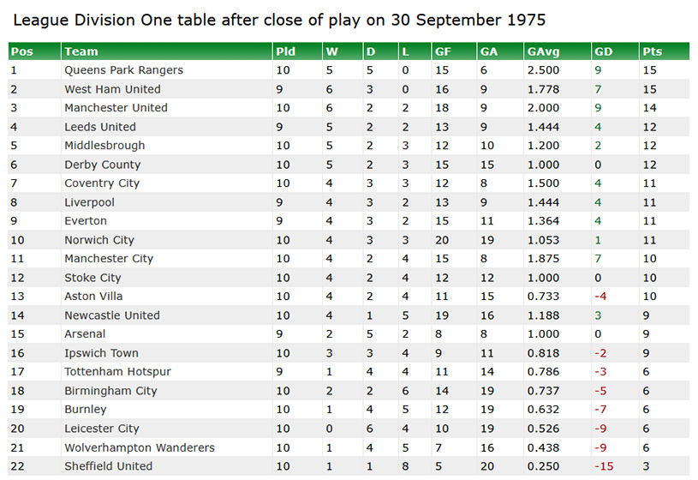Click the GA column header
The height and width of the screenshot is (480, 698).
[x=489, y=51]
